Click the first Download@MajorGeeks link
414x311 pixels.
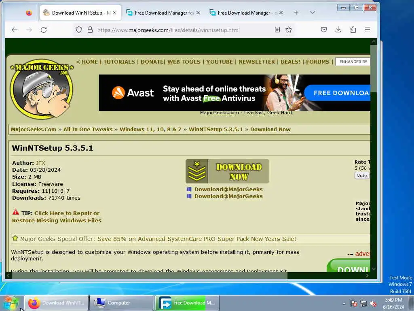(x=228, y=190)
